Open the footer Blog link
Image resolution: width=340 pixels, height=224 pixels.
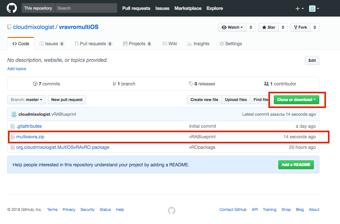pyautogui.click(x=300, y=209)
